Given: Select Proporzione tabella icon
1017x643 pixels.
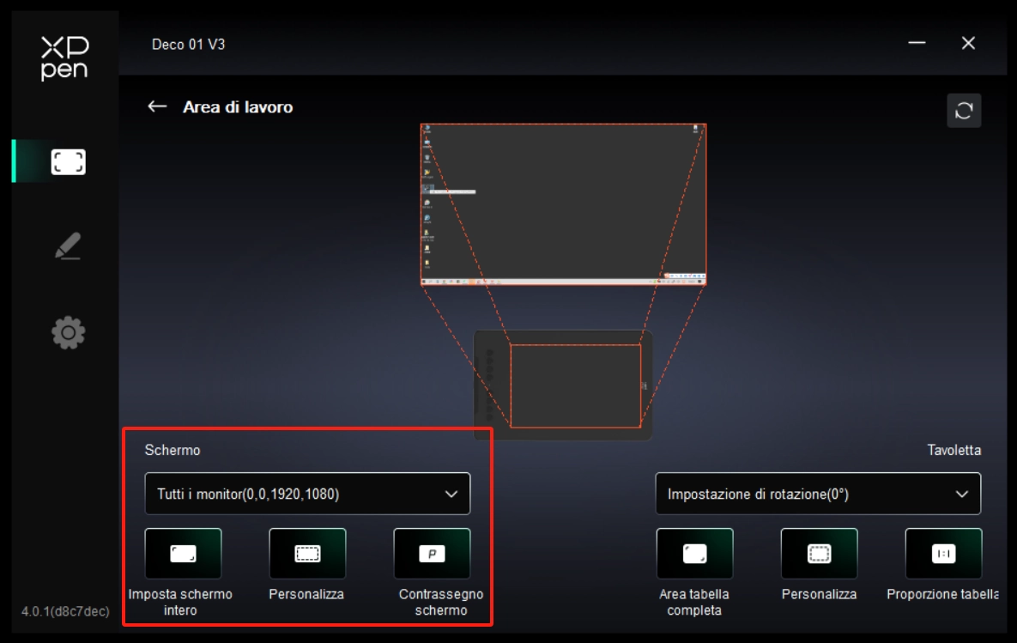Looking at the screenshot, I should point(943,554).
